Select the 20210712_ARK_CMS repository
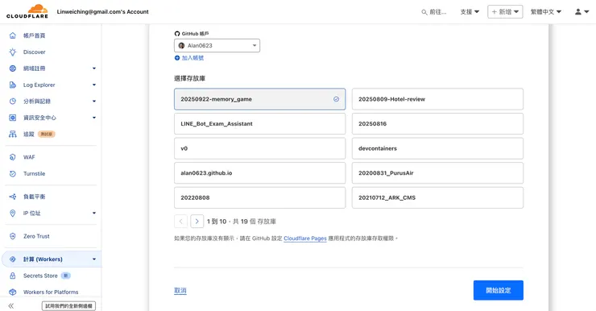 [x=437, y=197]
